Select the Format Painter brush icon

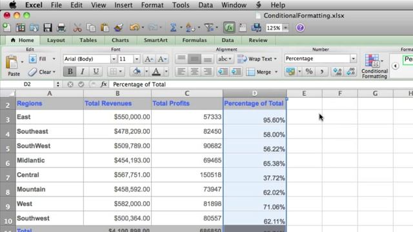coord(119,28)
